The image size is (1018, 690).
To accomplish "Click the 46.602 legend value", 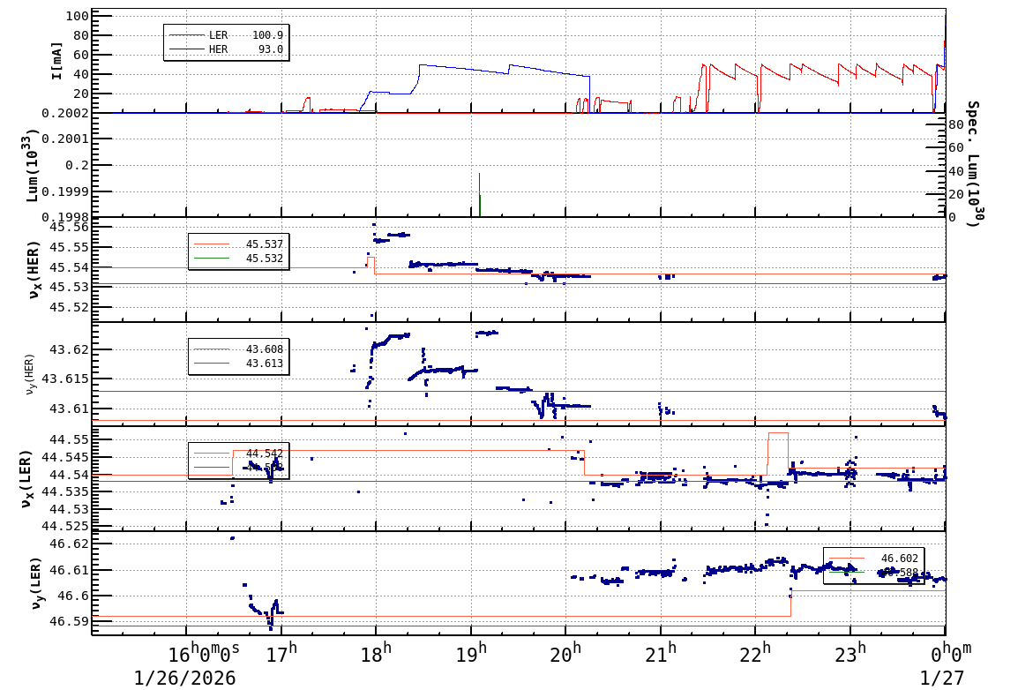I will click(900, 559).
